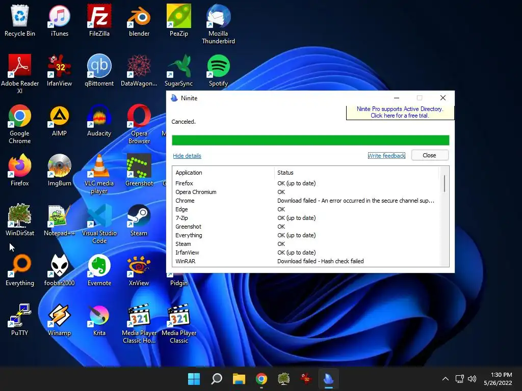
Task: Select the Opera Browser desktop shortcut
Action: pyautogui.click(x=139, y=124)
